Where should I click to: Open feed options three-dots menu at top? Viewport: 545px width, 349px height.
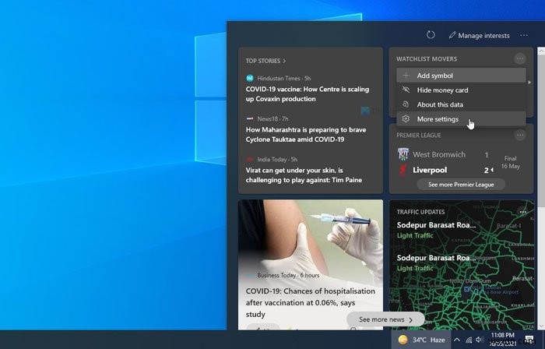click(524, 35)
